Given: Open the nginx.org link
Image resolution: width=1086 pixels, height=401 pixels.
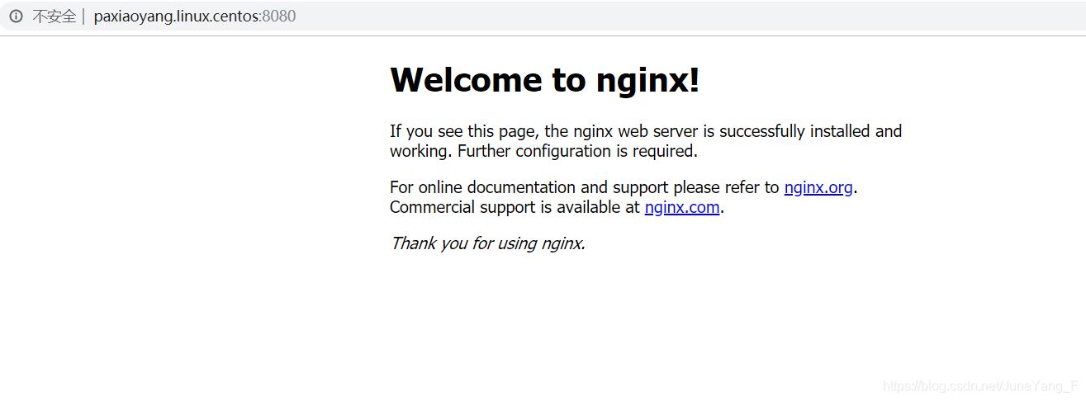Looking at the screenshot, I should [x=818, y=187].
